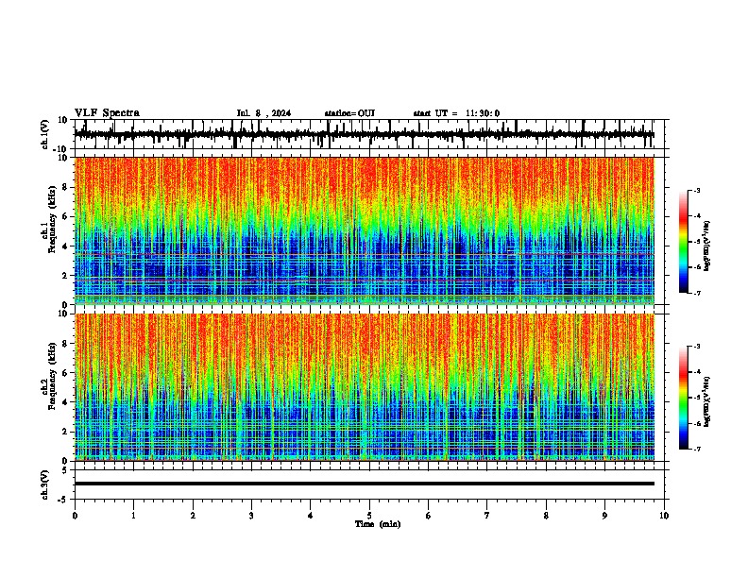Click the time axis tick label "8"
Image resolution: width=748 pixels, height=578 pixels.
pyautogui.click(x=546, y=516)
